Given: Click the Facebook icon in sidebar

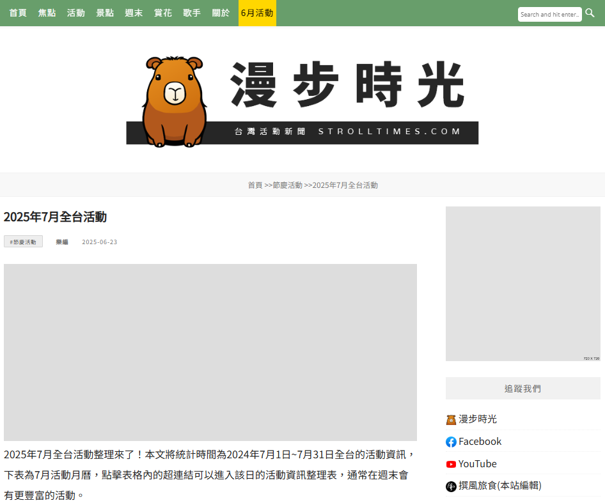Looking at the screenshot, I should (451, 442).
